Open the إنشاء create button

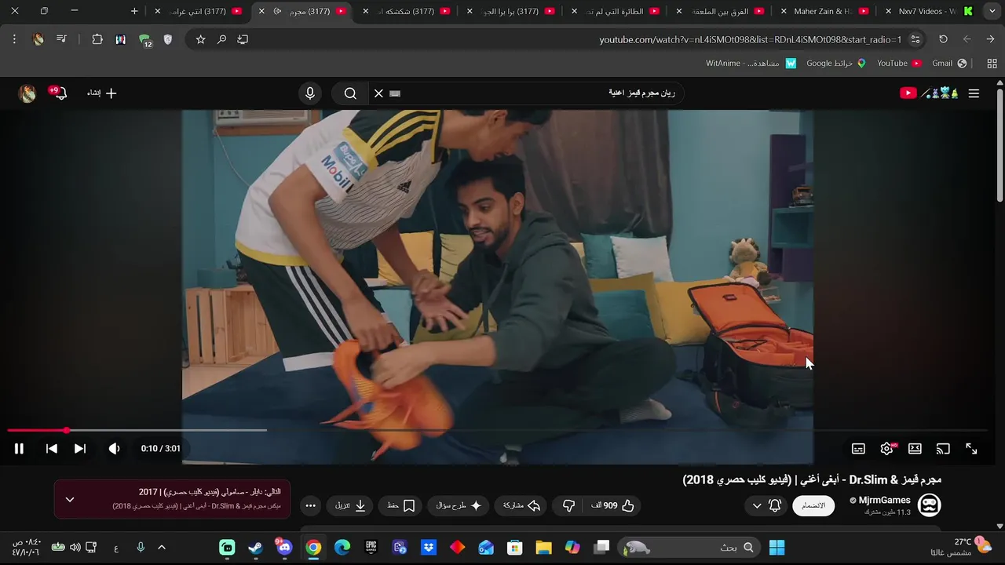tap(102, 93)
